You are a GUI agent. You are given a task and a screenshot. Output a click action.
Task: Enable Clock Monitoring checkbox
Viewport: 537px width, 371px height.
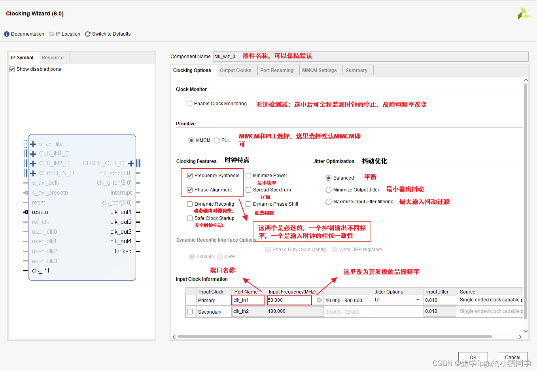(189, 104)
